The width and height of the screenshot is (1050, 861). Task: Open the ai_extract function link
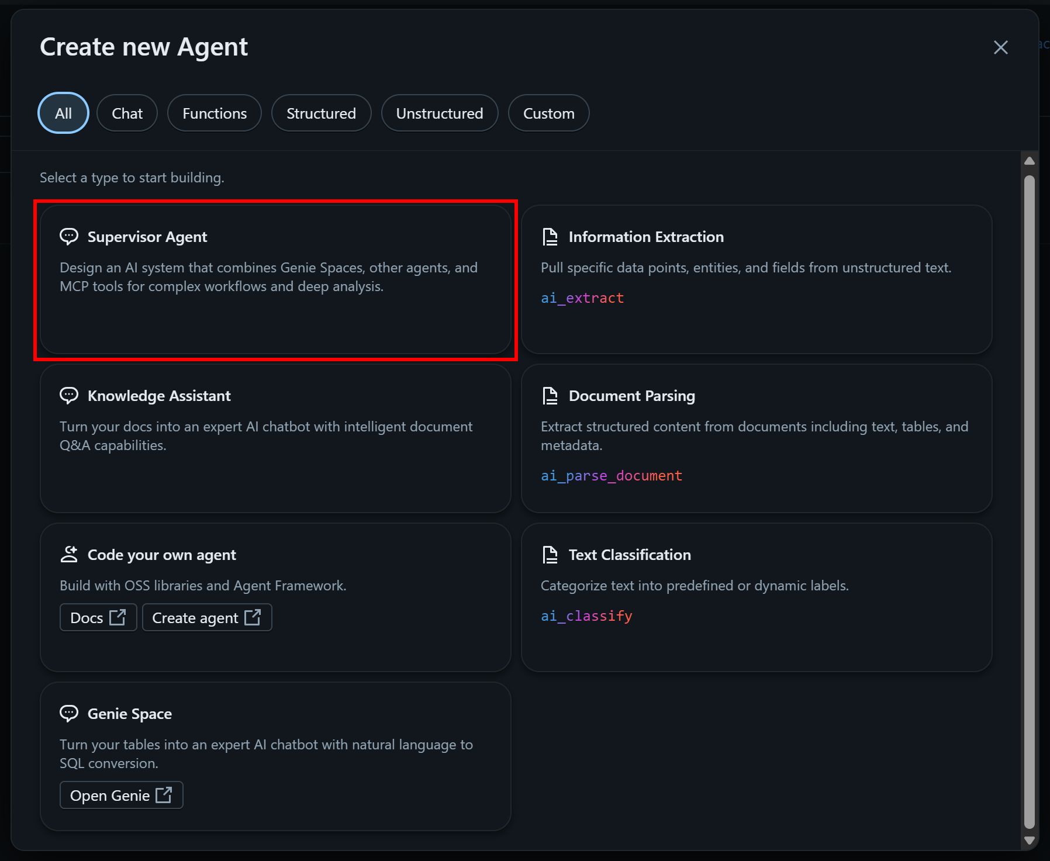point(582,298)
